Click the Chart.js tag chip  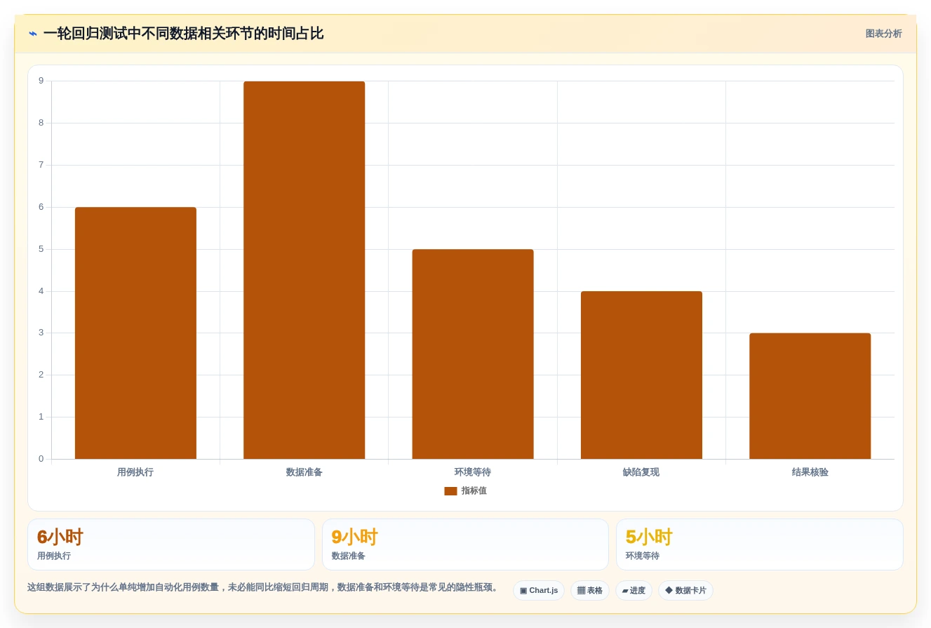coord(539,591)
